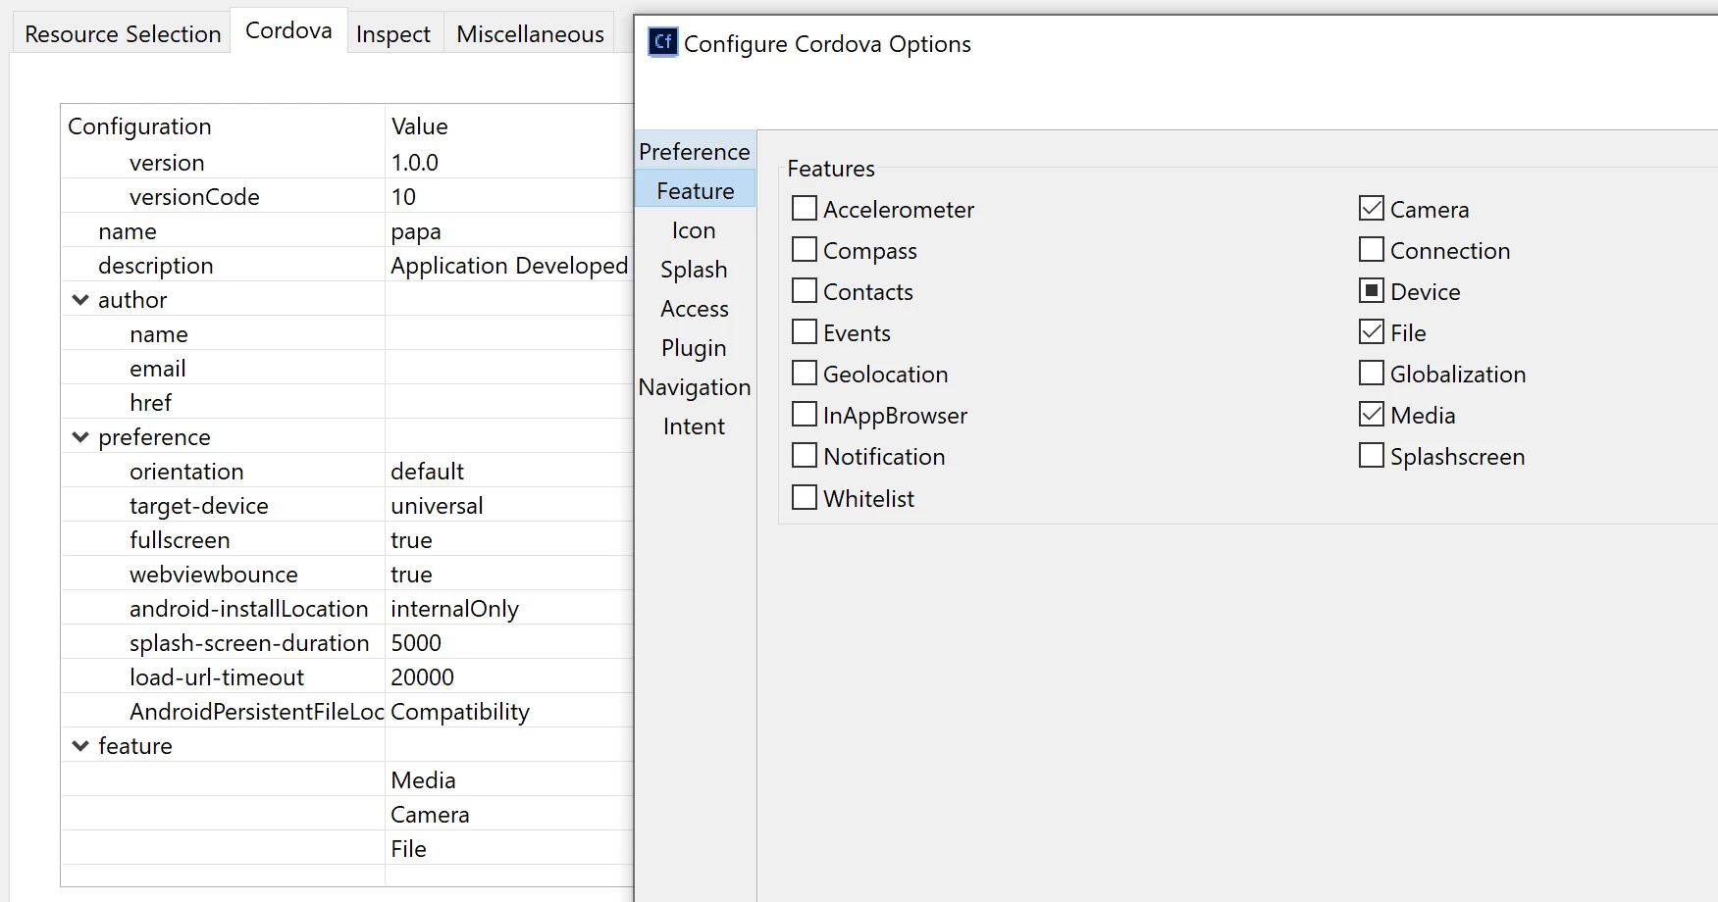The image size is (1718, 902).
Task: Disable the Media feature checkbox
Action: [1372, 414]
